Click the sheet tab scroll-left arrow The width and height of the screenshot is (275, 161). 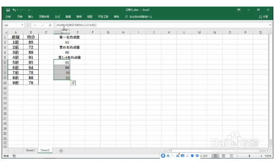tap(8, 151)
